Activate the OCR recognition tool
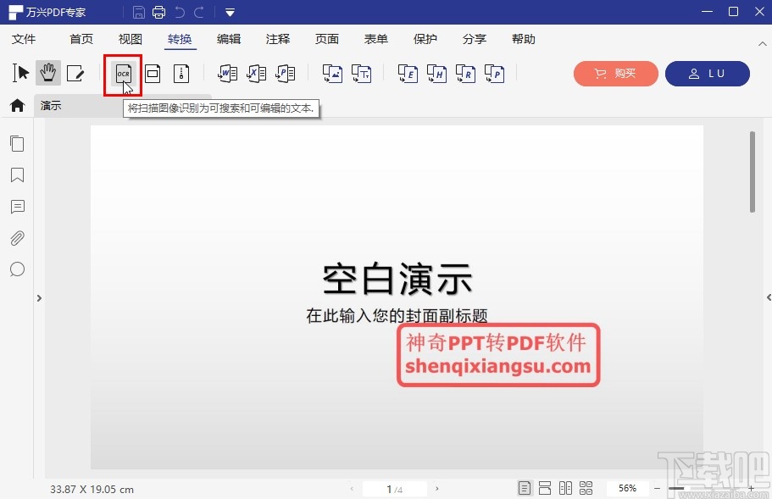Image resolution: width=772 pixels, height=499 pixels. pyautogui.click(x=123, y=74)
